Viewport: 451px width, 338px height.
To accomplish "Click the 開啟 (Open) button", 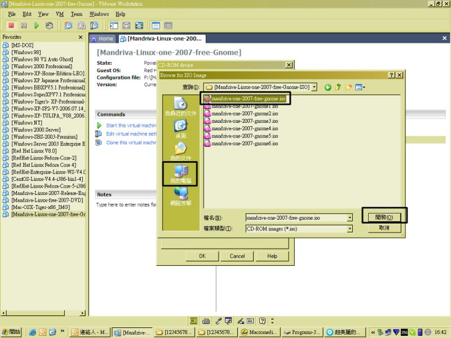I will 384,217.
